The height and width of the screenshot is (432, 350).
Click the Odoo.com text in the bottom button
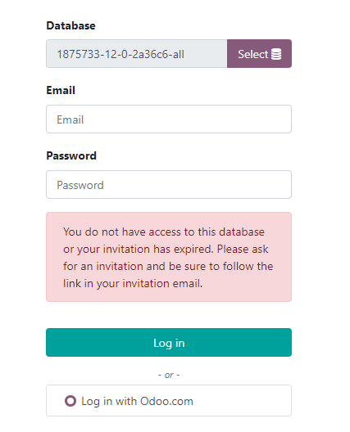click(x=166, y=401)
